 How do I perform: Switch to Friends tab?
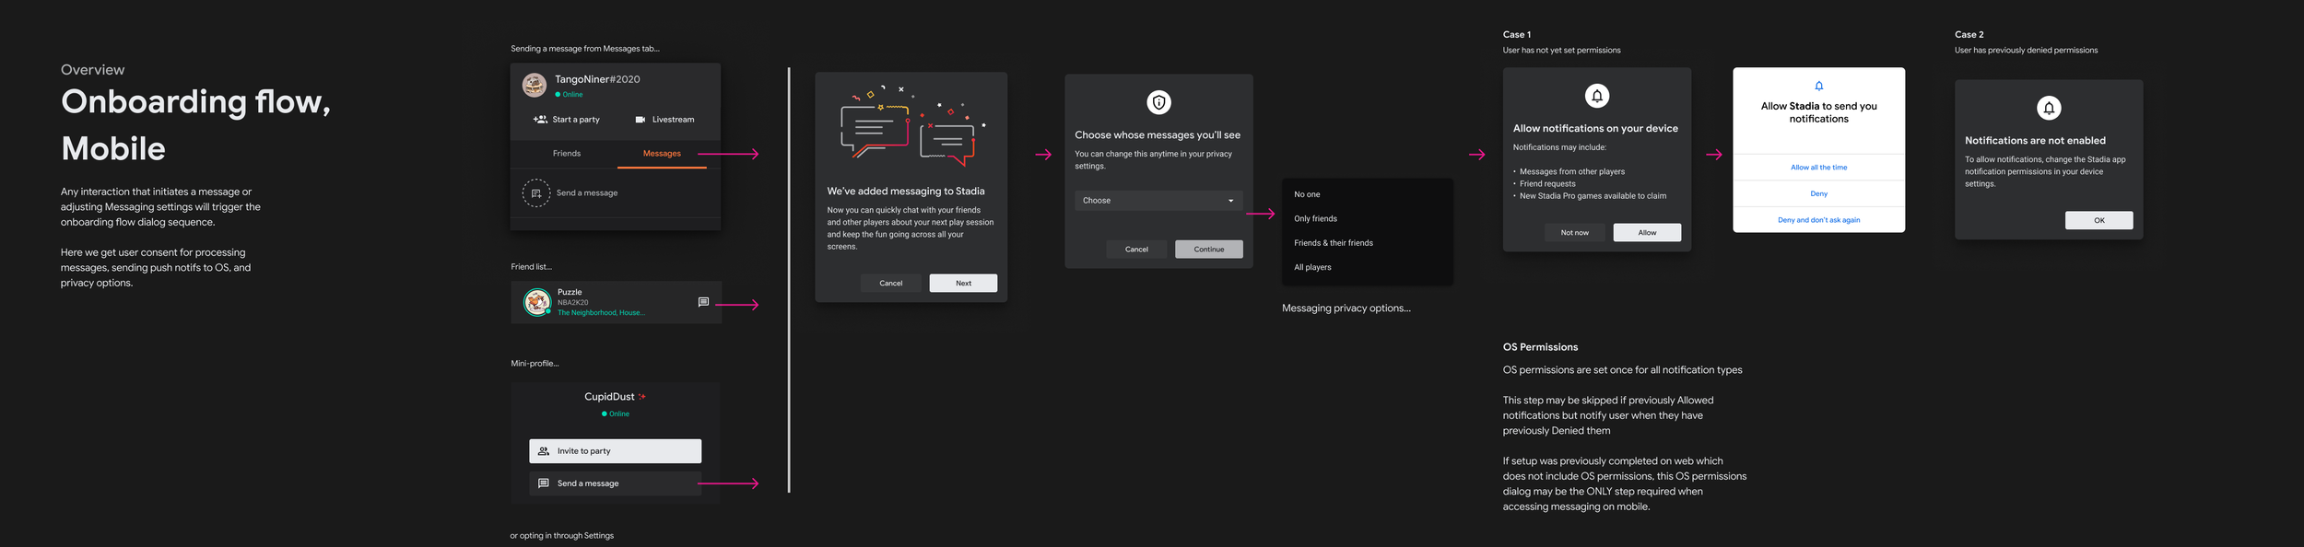pyautogui.click(x=567, y=154)
